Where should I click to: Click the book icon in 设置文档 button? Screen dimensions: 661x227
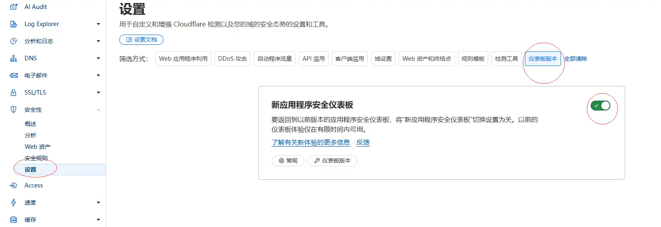[x=129, y=40]
